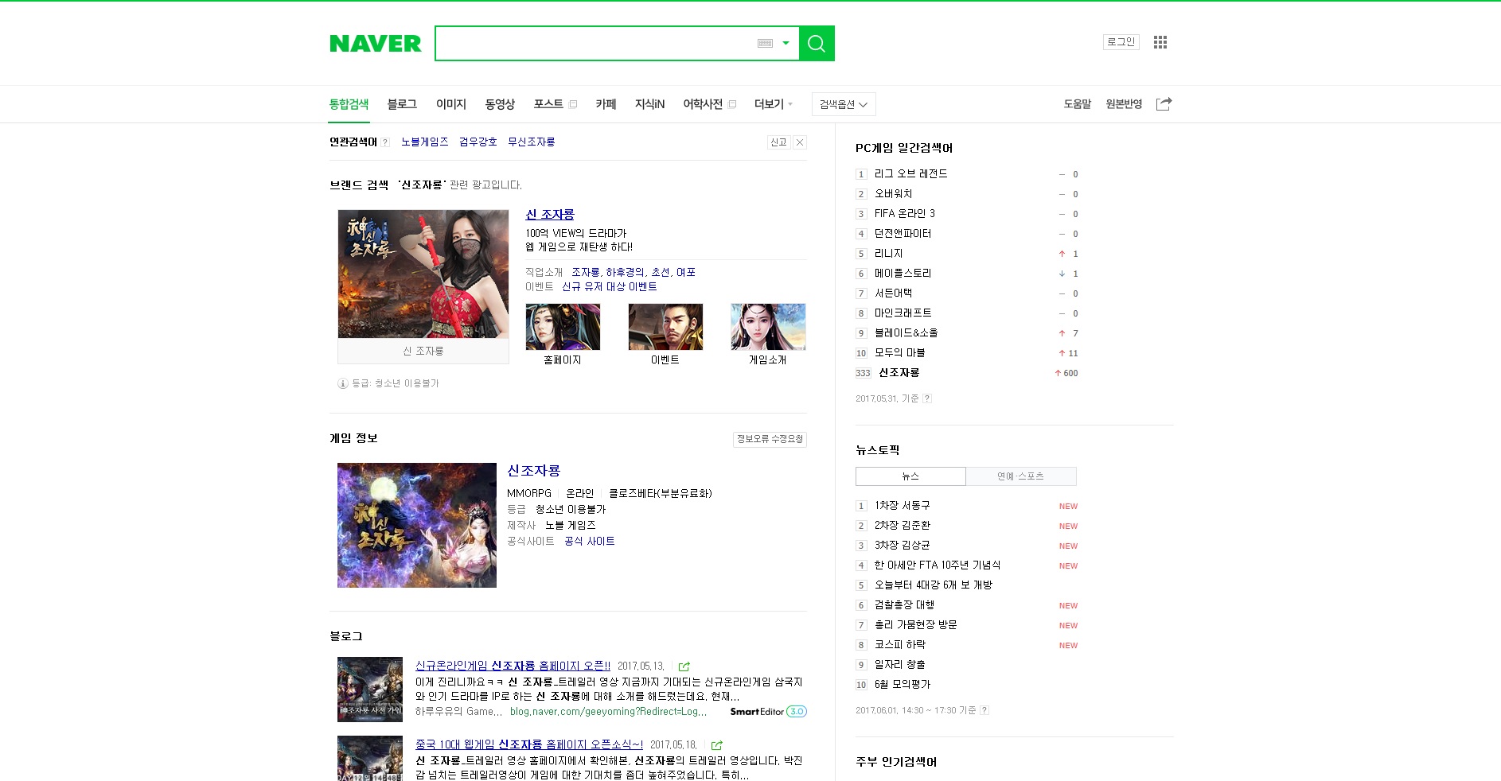1501x781 pixels.
Task: Close the related searches bar with X
Action: pyautogui.click(x=800, y=142)
